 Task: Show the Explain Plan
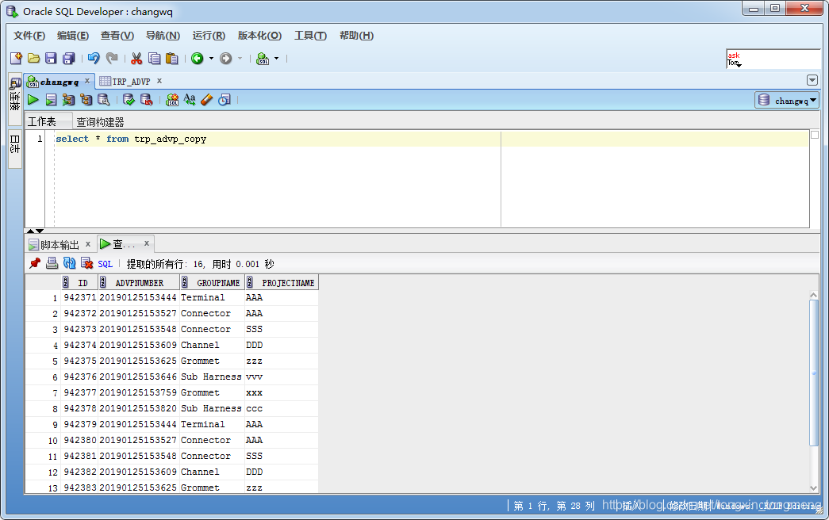tap(86, 100)
